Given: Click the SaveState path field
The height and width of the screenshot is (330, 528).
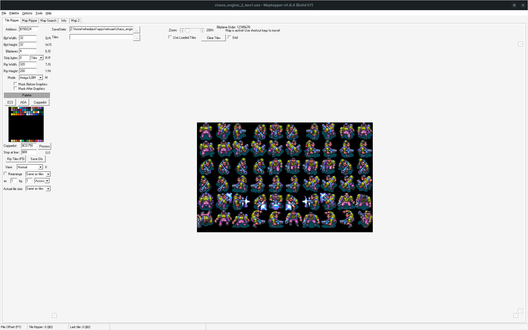Looking at the screenshot, I should click(x=101, y=29).
